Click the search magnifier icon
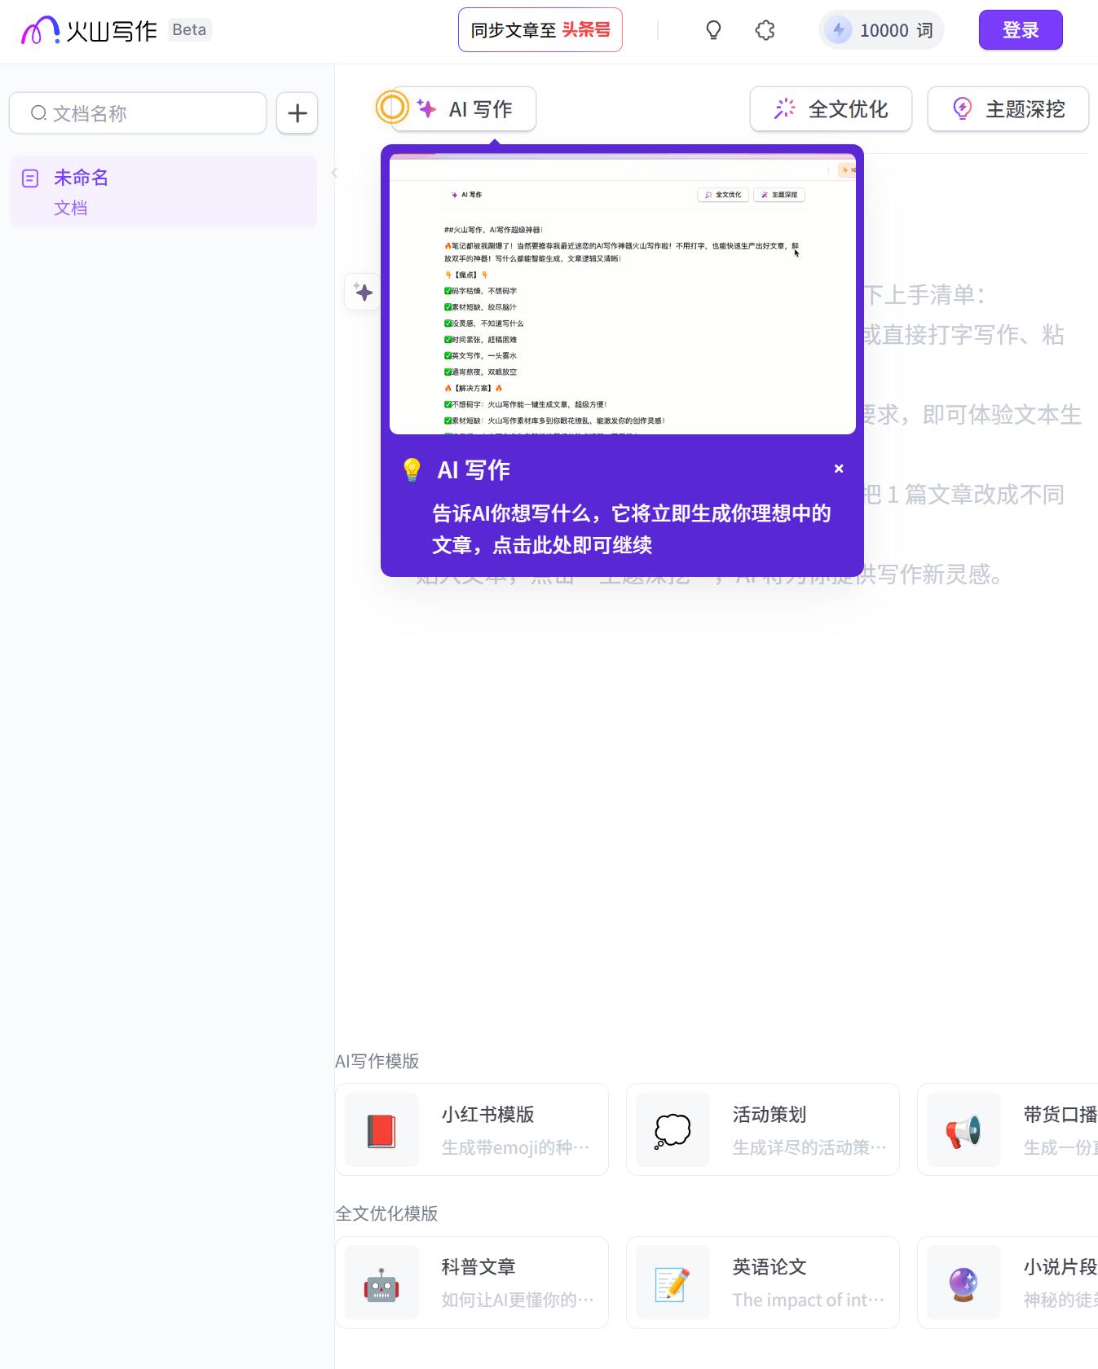Image resolution: width=1098 pixels, height=1369 pixels. 38,112
